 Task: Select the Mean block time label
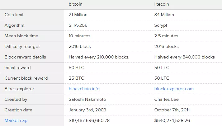click(21, 36)
